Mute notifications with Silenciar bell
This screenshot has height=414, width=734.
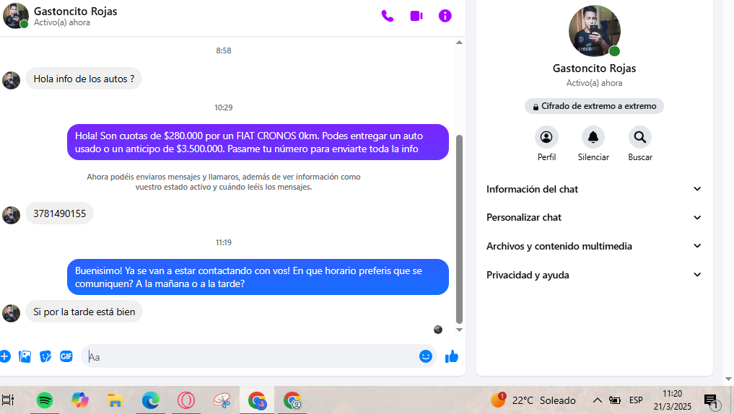pos(593,137)
